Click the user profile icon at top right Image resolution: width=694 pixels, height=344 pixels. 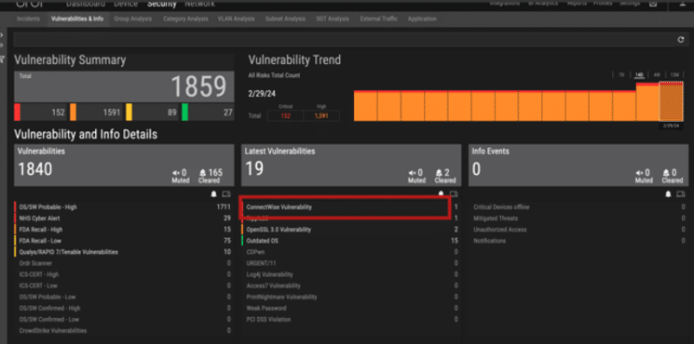[x=683, y=3]
